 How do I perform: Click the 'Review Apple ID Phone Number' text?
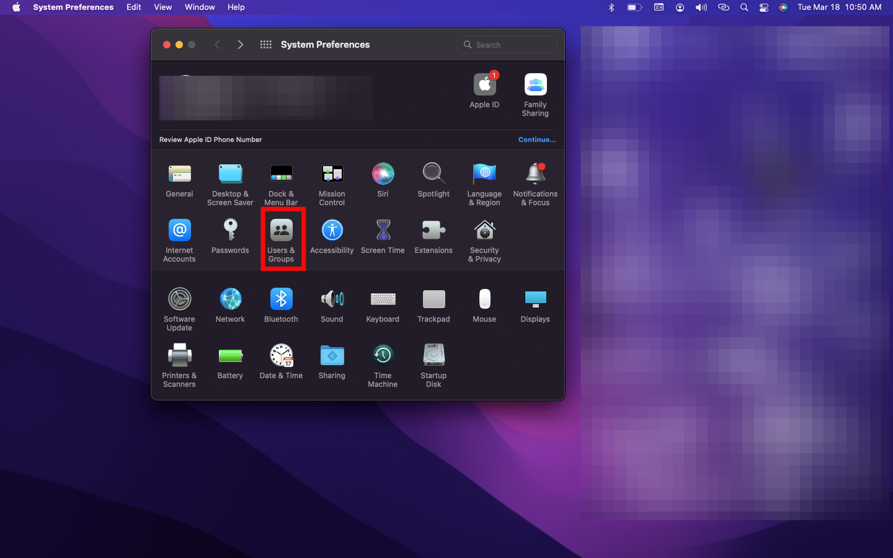[211, 139]
